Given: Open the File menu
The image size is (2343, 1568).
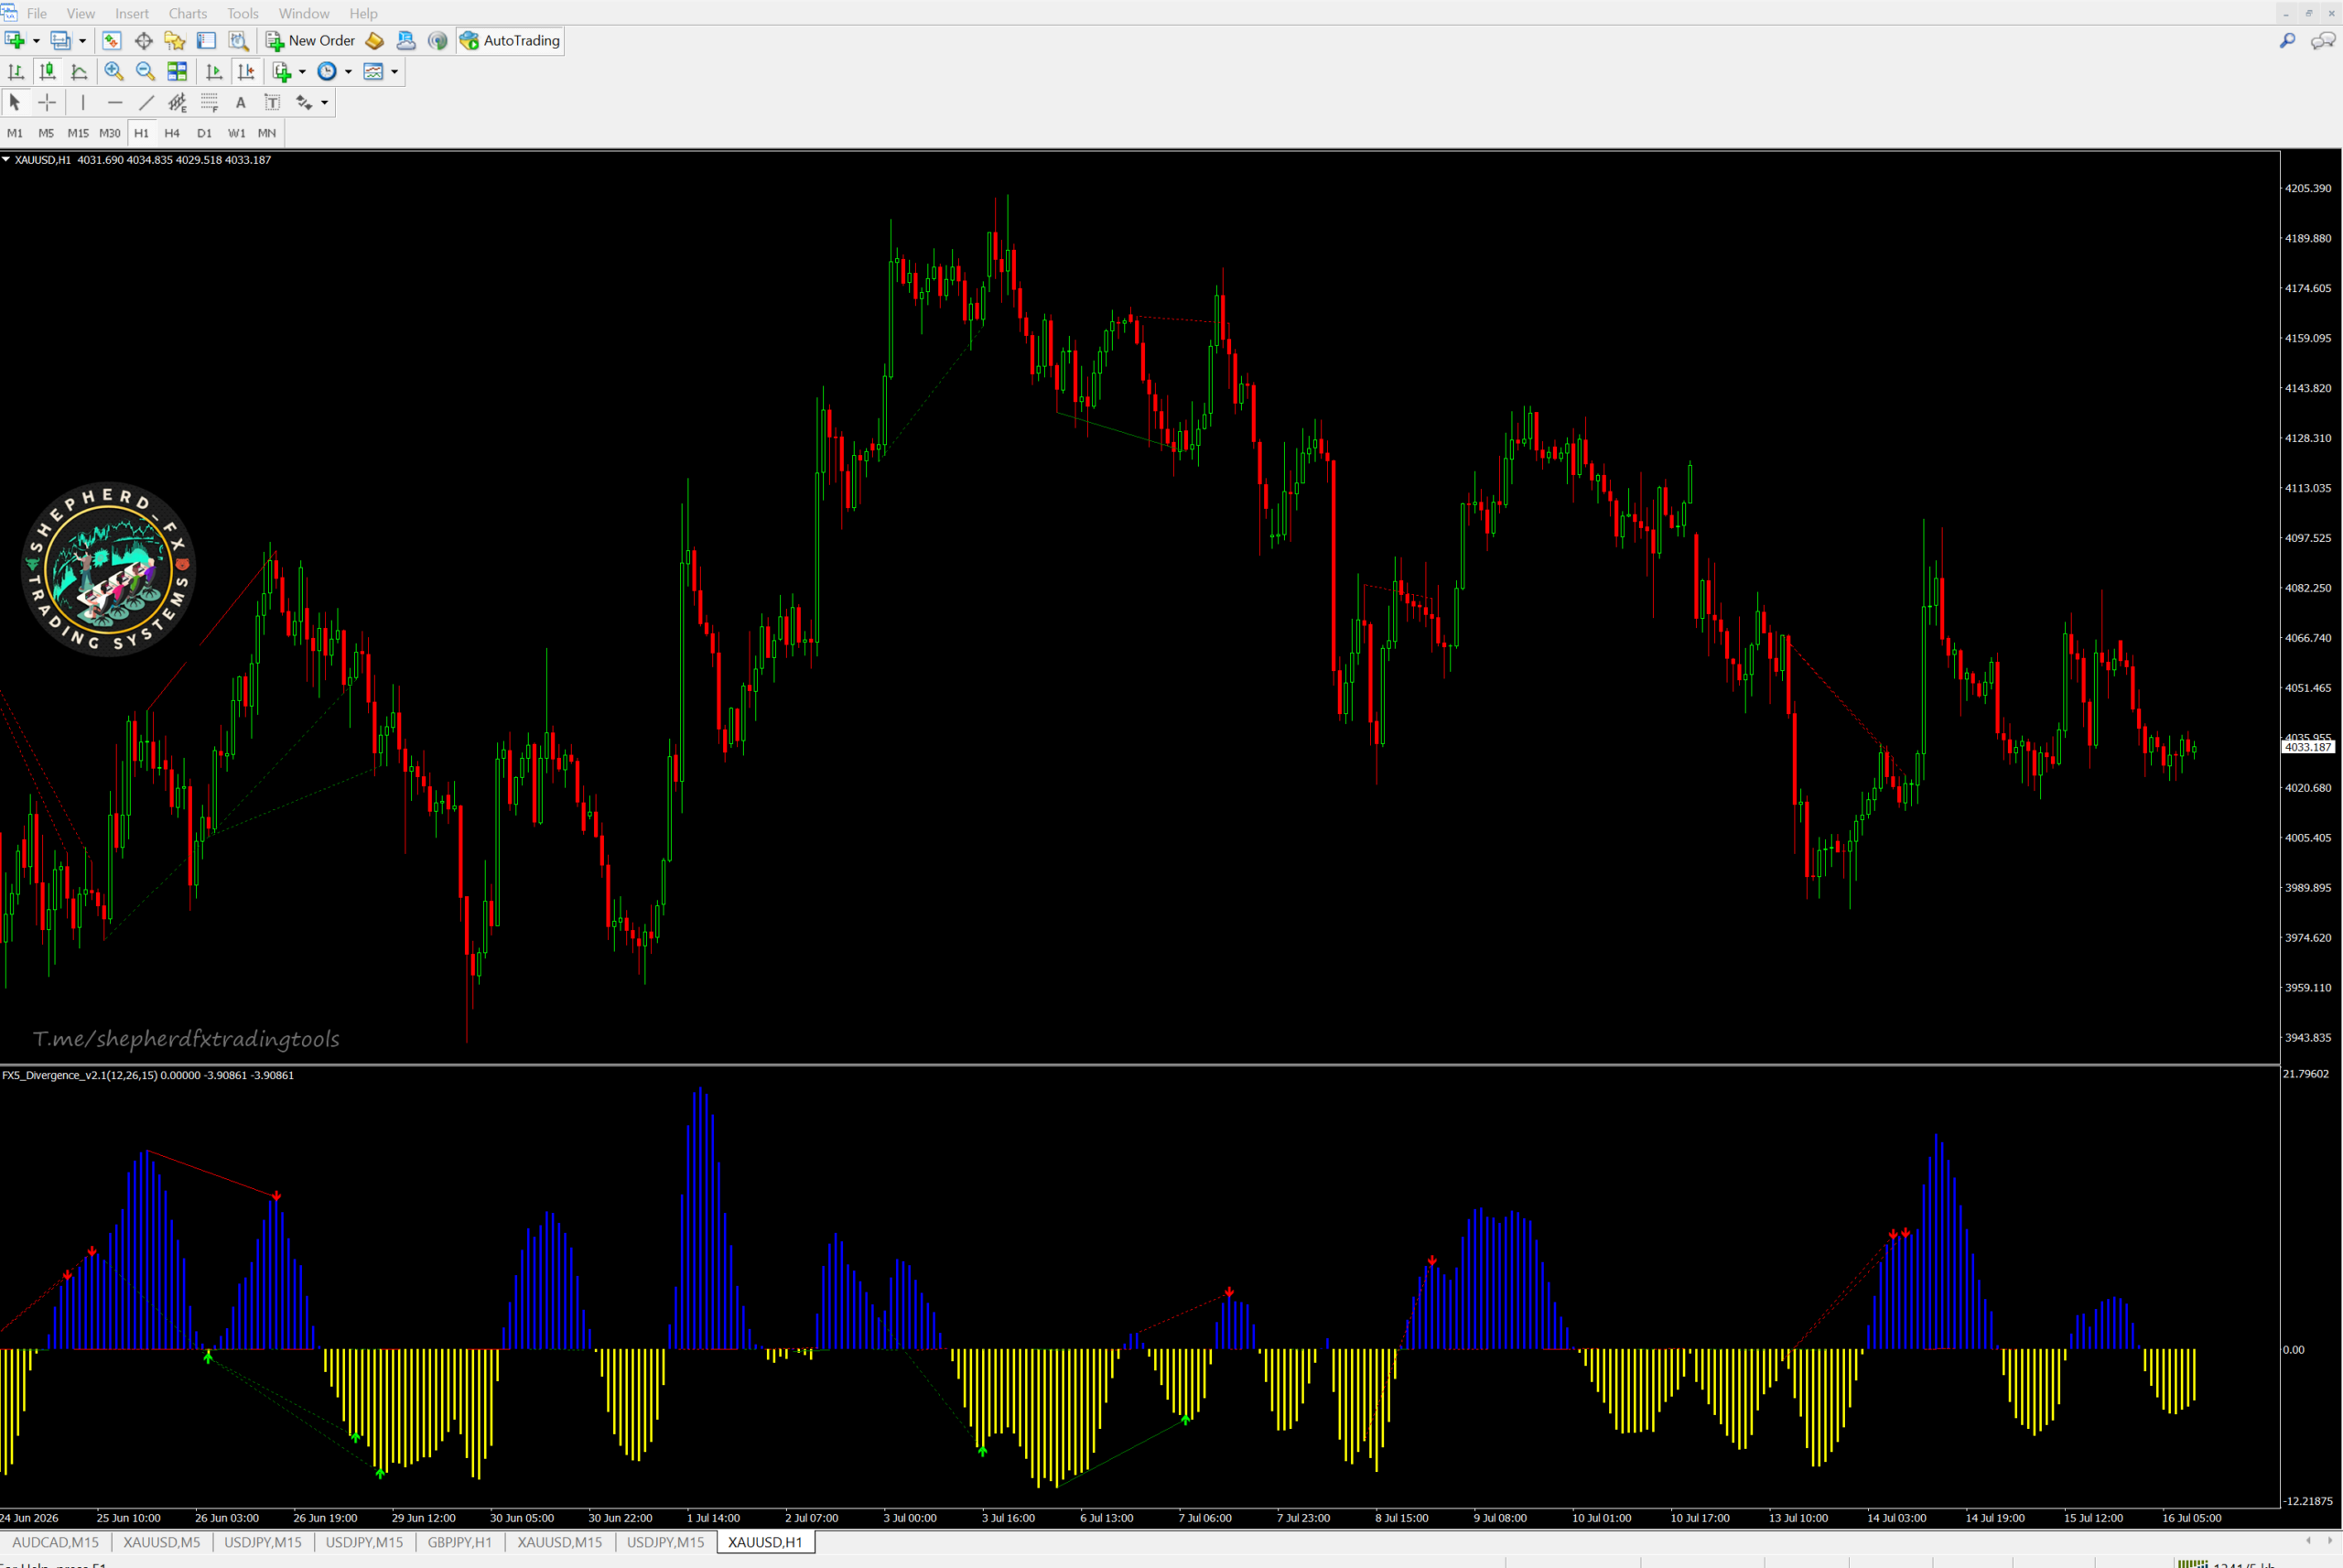Looking at the screenshot, I should (x=37, y=13).
